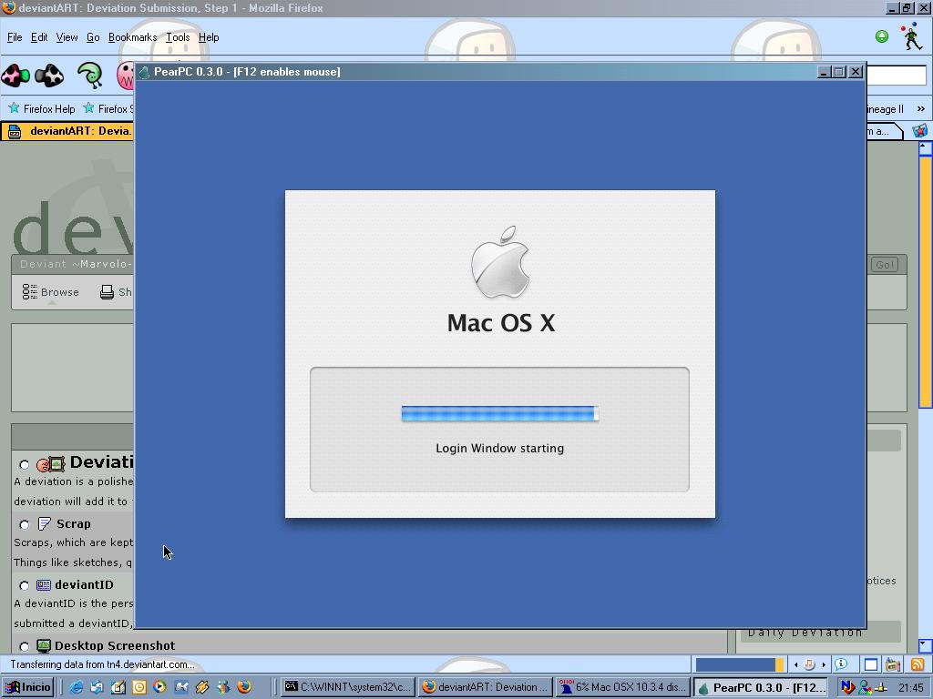Screen dimensions: 933x699
Task: Click the Firefox vertical scrollbar thumb
Action: [x=926, y=282]
